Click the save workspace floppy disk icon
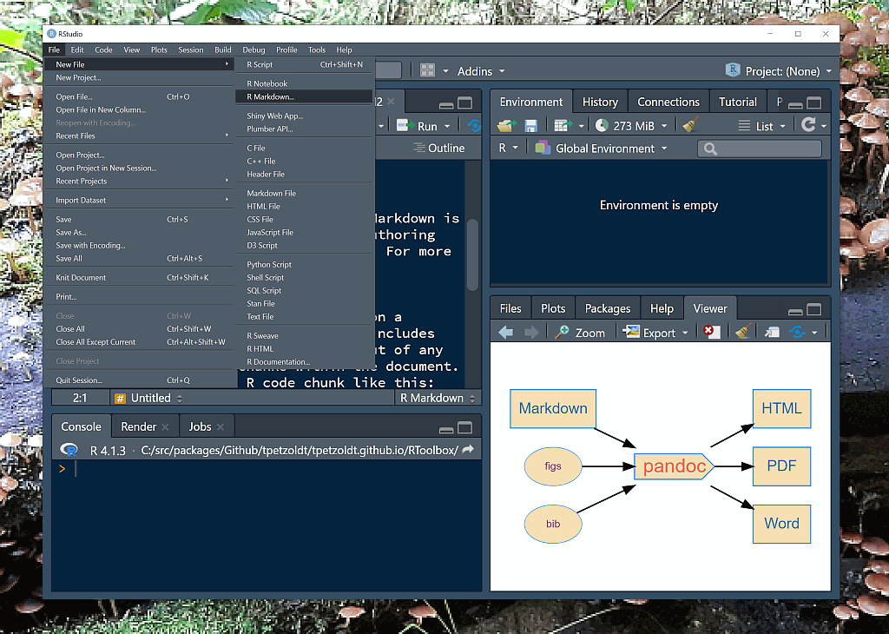Image resolution: width=889 pixels, height=634 pixels. [530, 126]
